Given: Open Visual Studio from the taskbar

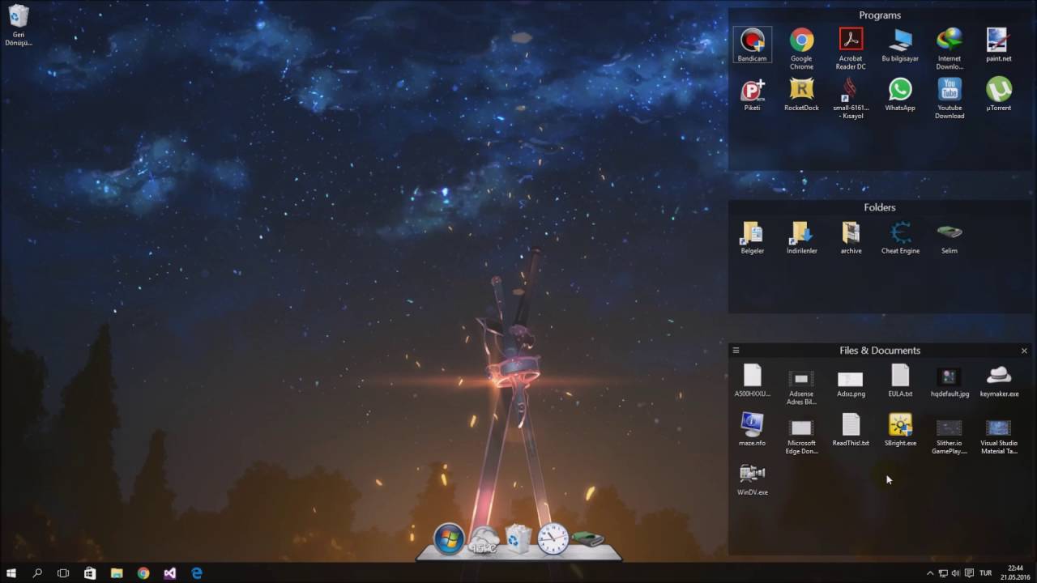Looking at the screenshot, I should click(169, 572).
